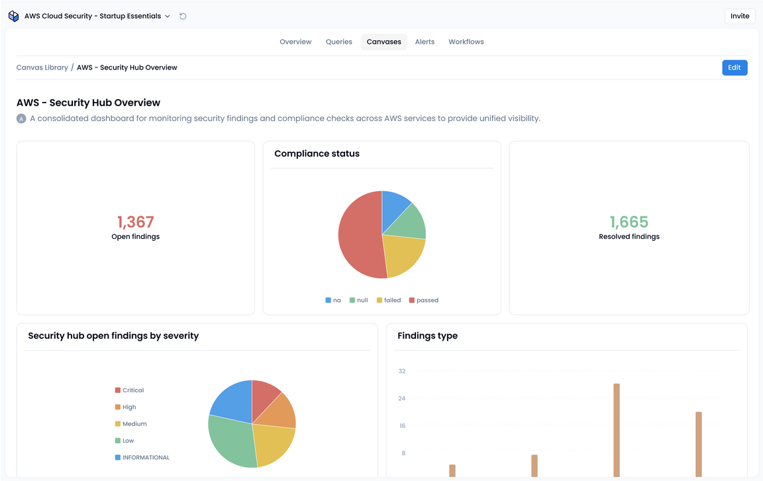The height and width of the screenshot is (481, 763).
Task: Toggle the null legend swatch
Action: [352, 300]
